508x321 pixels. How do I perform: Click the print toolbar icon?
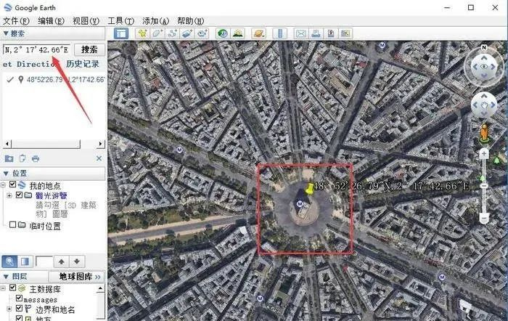click(316, 33)
